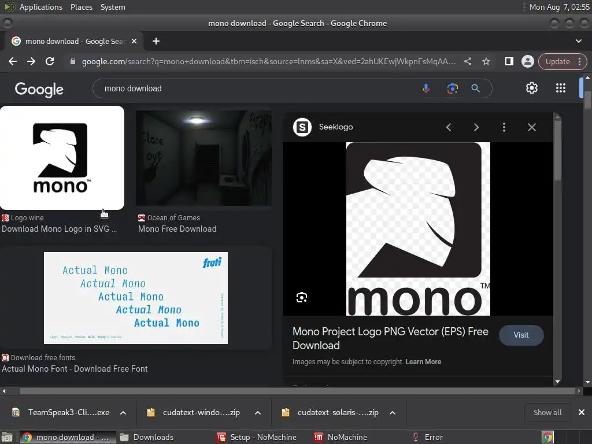Open Google apps grid
This screenshot has height=444, width=592.
point(561,88)
